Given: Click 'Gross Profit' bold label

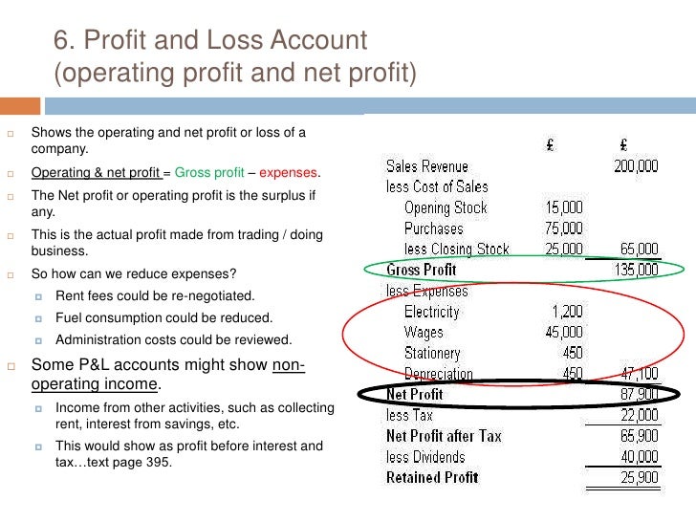Looking at the screenshot, I should pyautogui.click(x=422, y=270).
